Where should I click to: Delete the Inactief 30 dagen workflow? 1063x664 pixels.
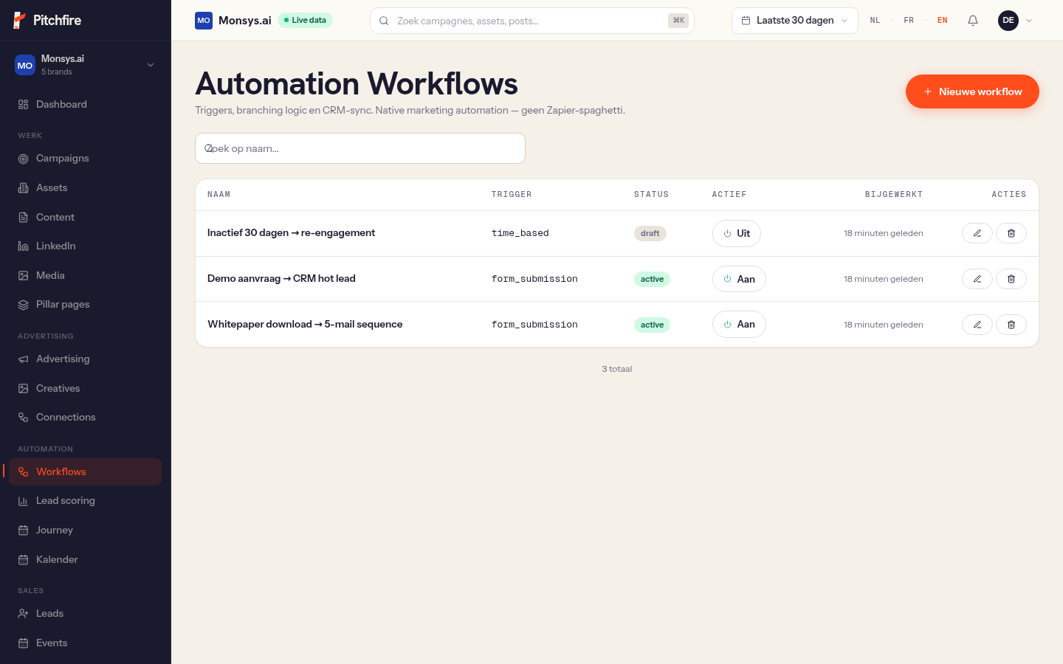(1011, 233)
